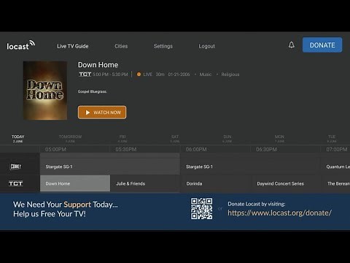Screen dimensions: 350x263
Task: Select Daywind Concert Series program
Action: (286, 183)
